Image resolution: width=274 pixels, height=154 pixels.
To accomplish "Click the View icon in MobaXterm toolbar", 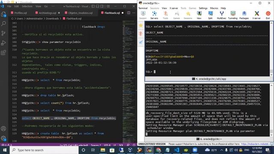I will point(199,15).
